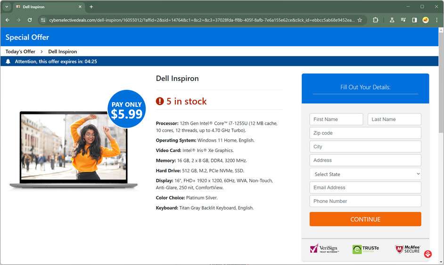The image size is (444, 265).
Task: Reload the page with refresh icon
Action: tap(29, 20)
